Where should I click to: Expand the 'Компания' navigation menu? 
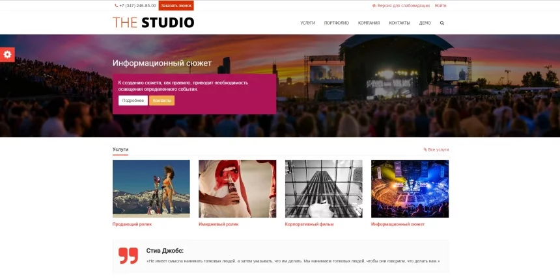(x=369, y=23)
